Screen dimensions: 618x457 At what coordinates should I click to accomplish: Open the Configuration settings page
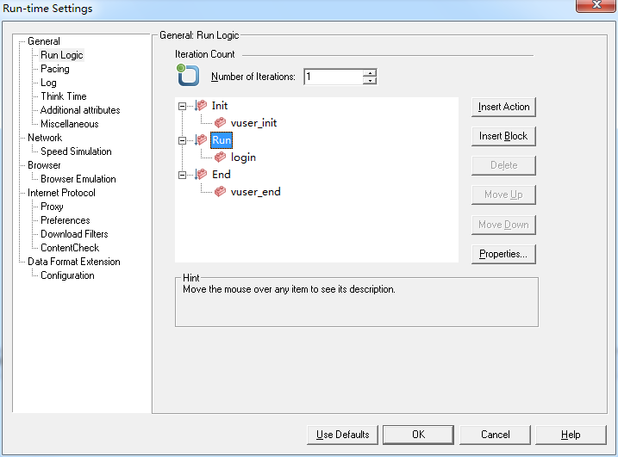point(67,275)
